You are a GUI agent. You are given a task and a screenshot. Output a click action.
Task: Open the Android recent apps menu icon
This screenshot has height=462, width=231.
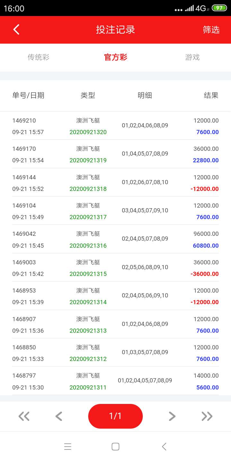[x=68, y=447]
